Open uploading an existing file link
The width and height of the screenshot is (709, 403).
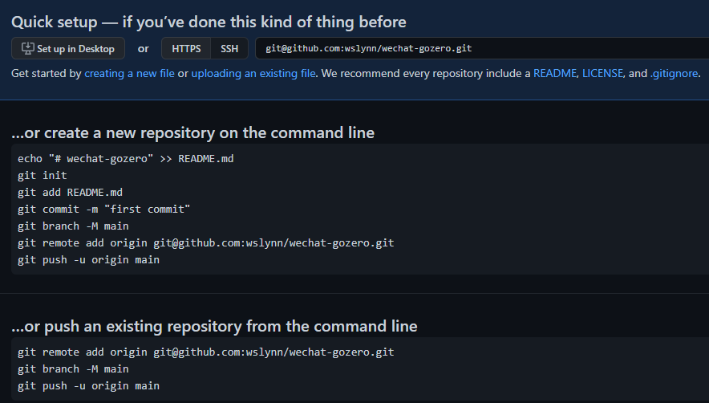click(x=253, y=73)
